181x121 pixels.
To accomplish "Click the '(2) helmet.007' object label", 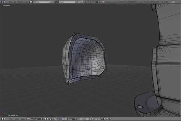I will 13,115.
